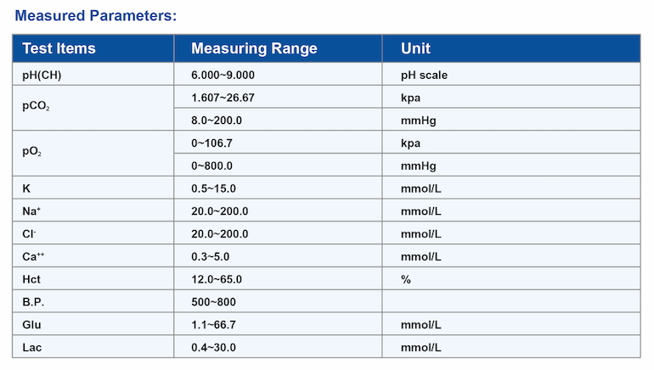
Task: Click the Glu test item cell
Action: [31, 325]
